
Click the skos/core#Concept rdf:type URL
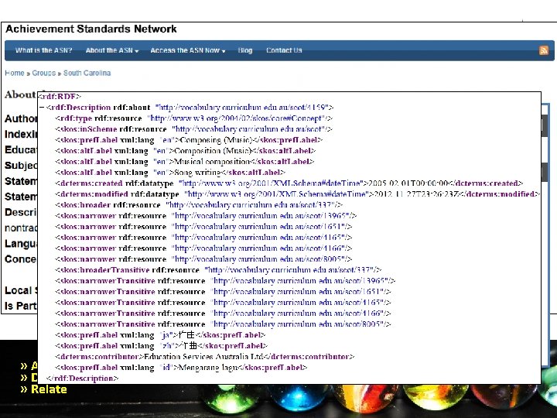(237, 118)
